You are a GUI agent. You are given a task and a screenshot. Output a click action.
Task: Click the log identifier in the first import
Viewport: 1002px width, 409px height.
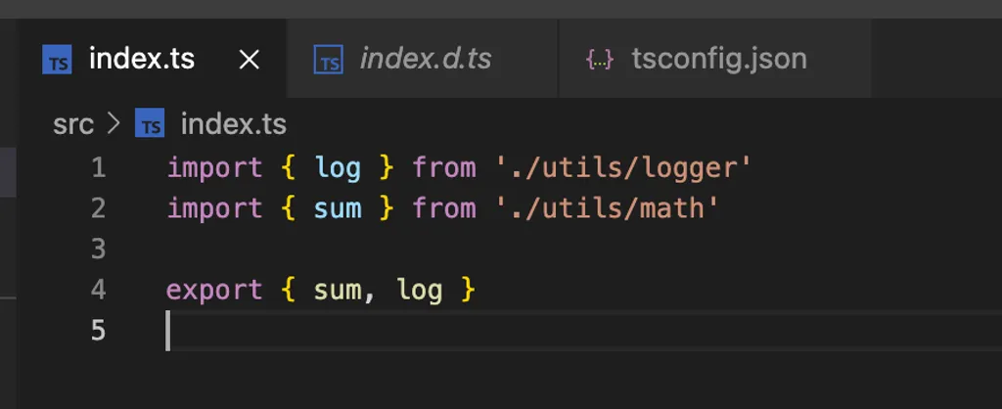click(x=338, y=168)
